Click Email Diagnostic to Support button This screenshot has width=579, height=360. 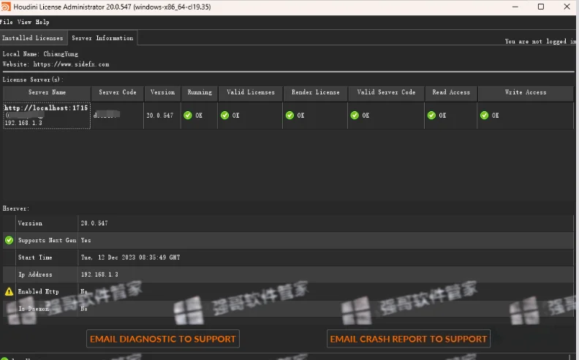[163, 339]
